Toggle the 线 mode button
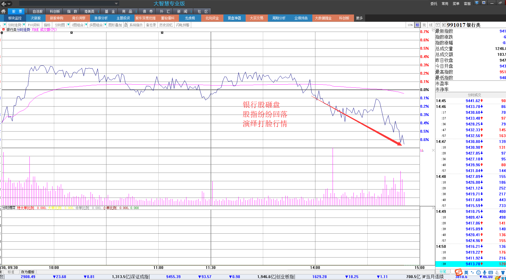Viewport: 506px width, 280px height. pos(431,25)
